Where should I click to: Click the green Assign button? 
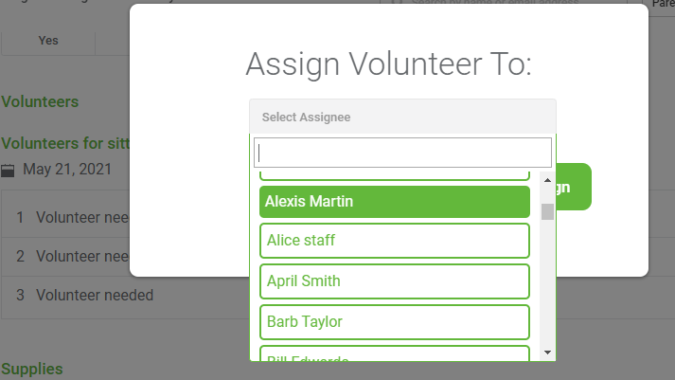coord(574,187)
